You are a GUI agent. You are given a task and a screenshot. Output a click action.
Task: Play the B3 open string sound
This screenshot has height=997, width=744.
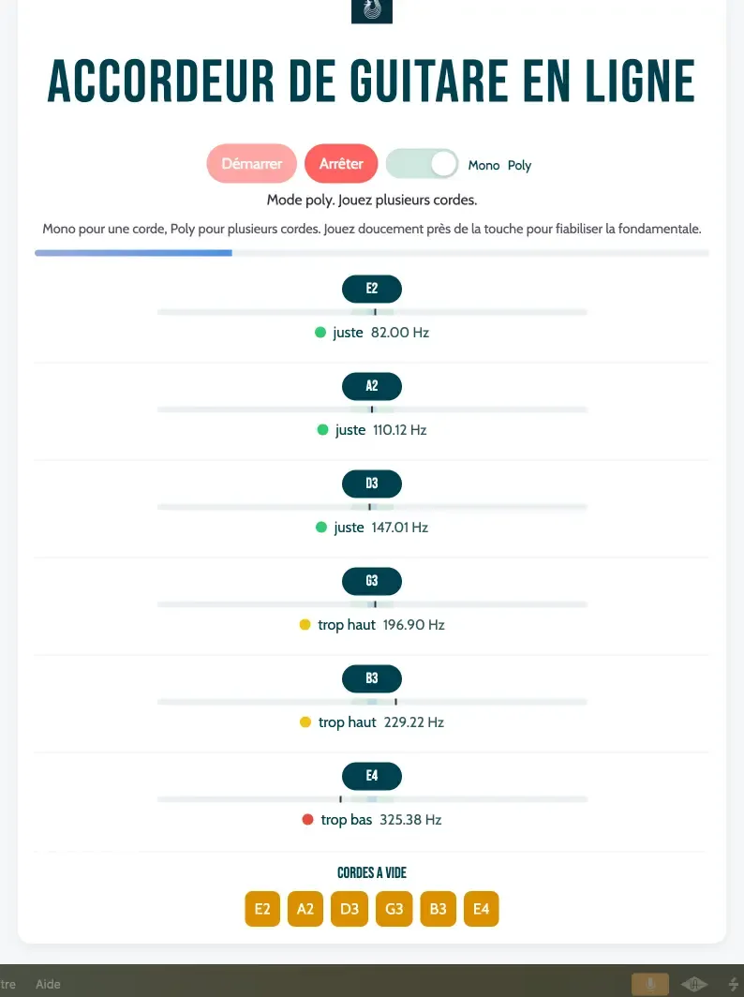pos(438,908)
